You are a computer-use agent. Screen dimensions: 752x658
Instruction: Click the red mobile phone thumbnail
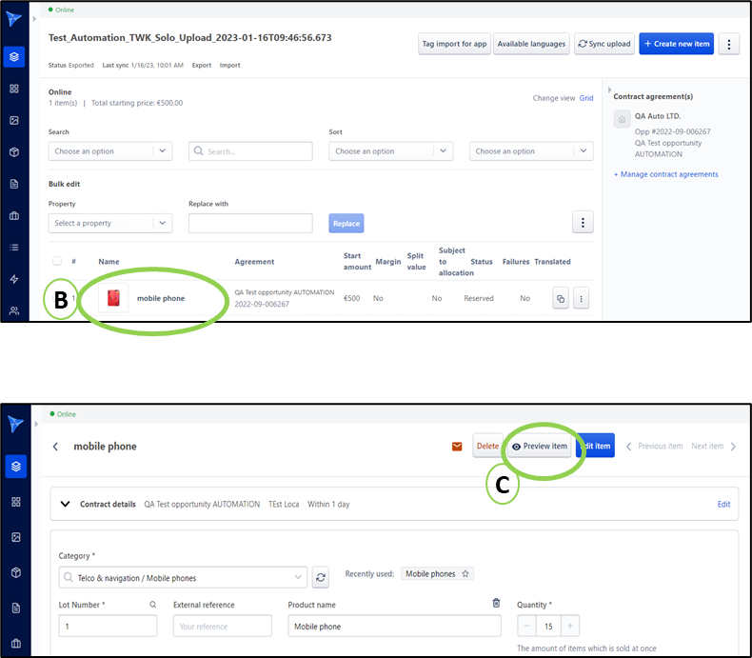click(112, 298)
